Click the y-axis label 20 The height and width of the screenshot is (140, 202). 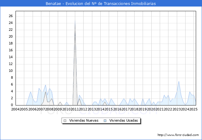(x=11, y=36)
